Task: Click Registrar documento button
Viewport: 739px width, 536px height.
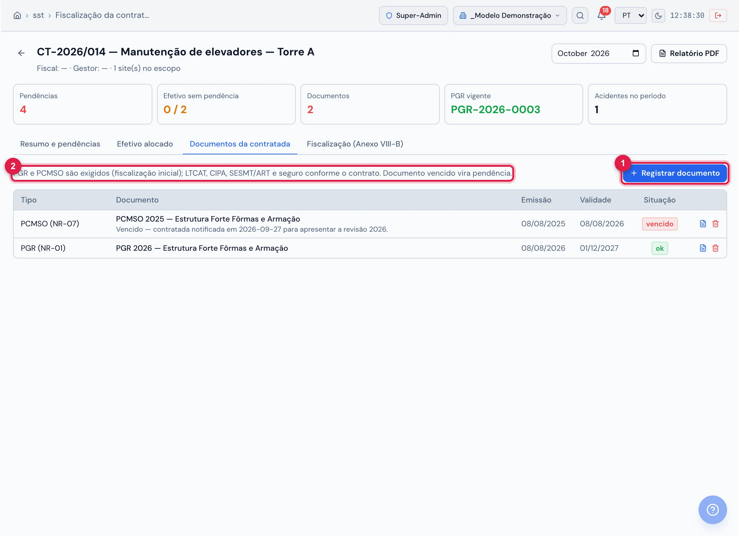Action: click(674, 173)
